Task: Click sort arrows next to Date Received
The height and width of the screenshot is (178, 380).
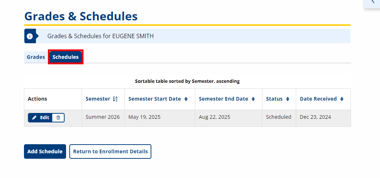Action: 342,99
